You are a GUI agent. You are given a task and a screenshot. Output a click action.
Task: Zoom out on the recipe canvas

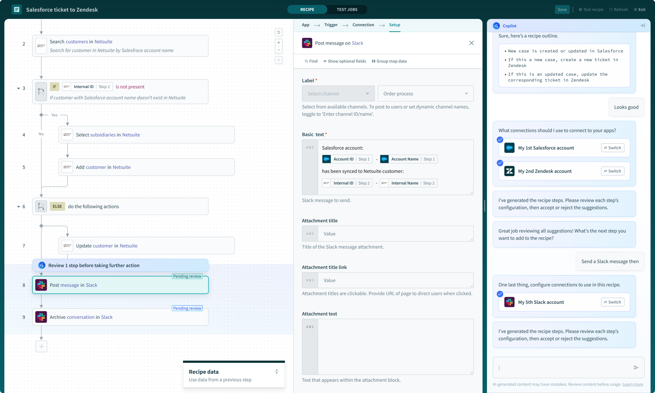[x=279, y=50]
